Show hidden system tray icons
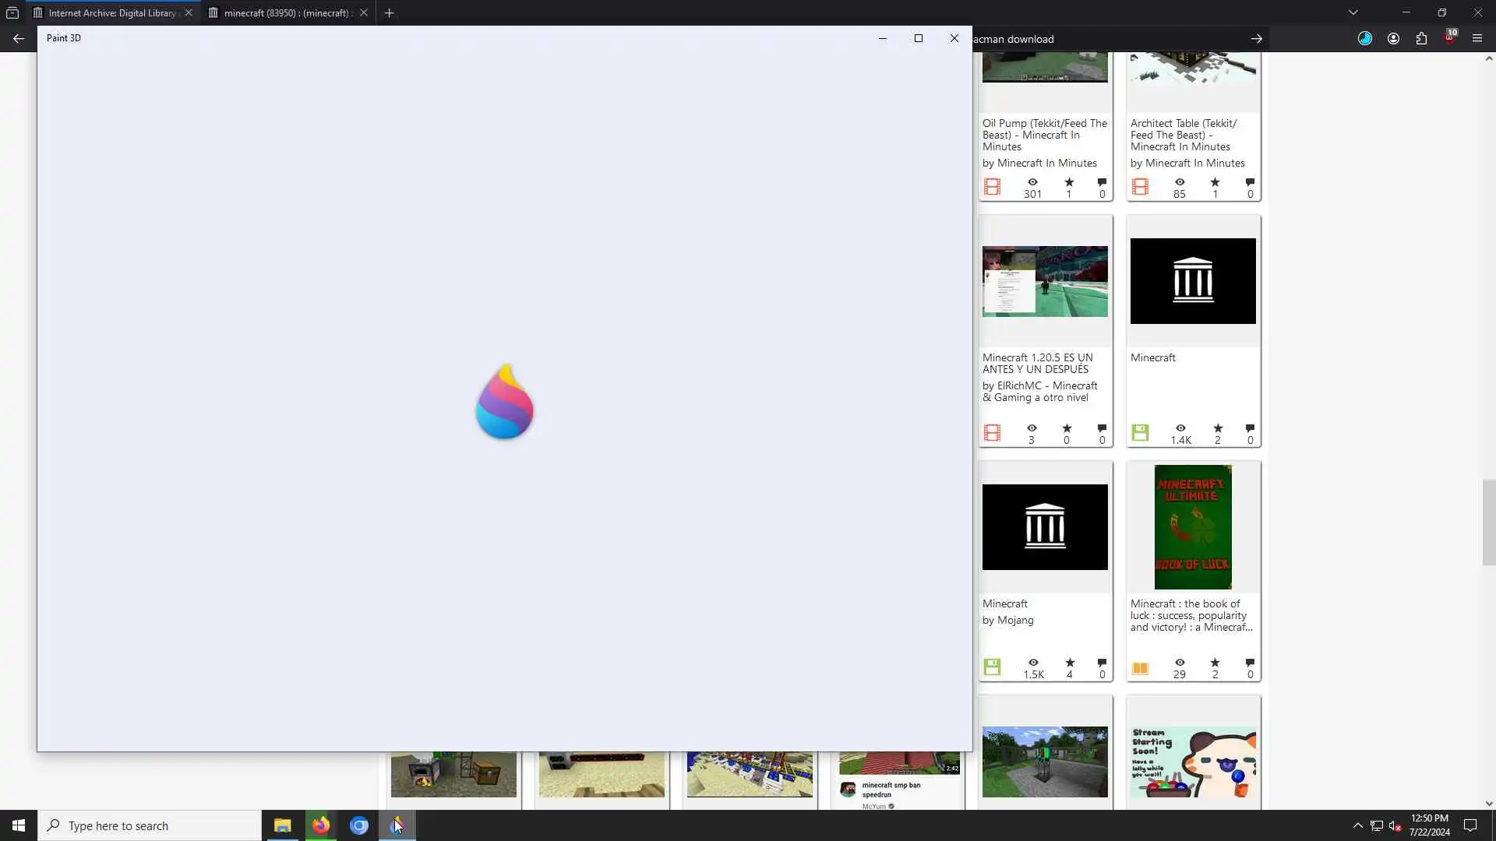The image size is (1496, 841). [1357, 825]
